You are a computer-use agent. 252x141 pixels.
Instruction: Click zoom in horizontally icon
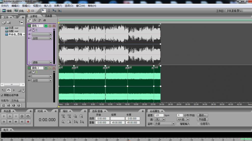pos(63,116)
